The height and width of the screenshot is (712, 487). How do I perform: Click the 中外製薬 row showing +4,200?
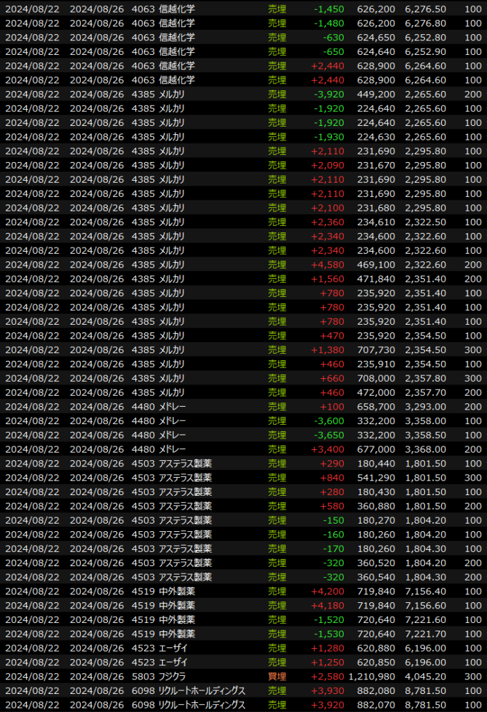[243, 591]
